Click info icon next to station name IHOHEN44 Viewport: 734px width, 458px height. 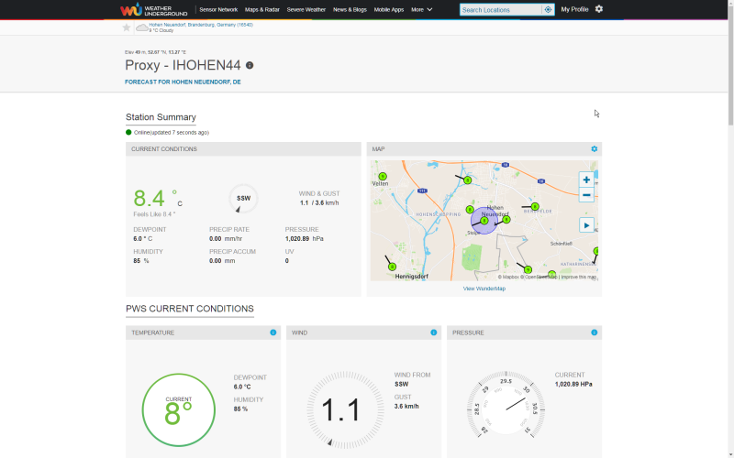[x=250, y=65]
